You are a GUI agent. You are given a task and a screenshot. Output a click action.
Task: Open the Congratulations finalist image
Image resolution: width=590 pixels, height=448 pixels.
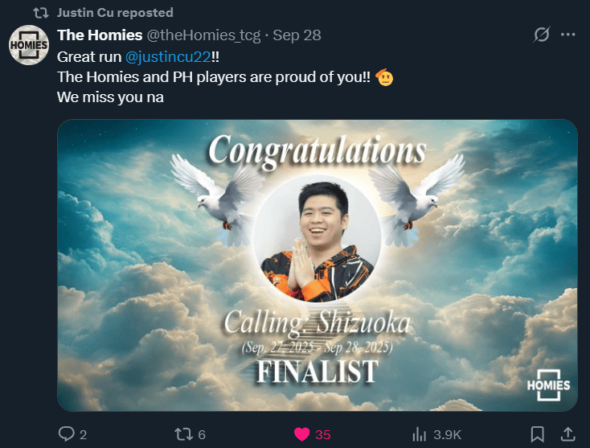[x=318, y=265]
